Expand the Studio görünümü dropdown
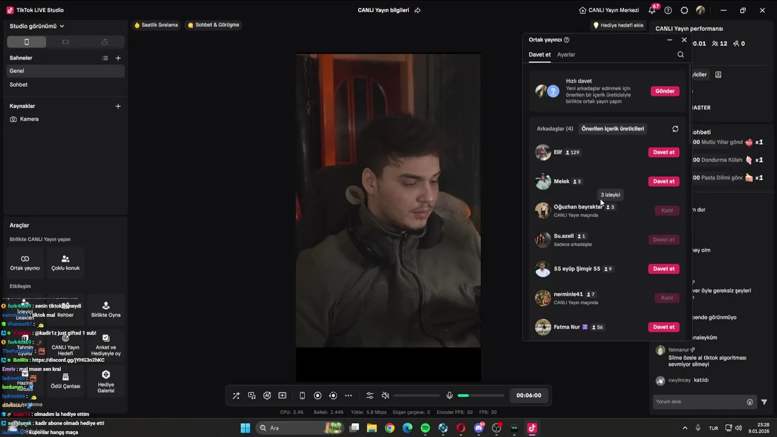Viewport: 777px width, 437px height. coord(37,26)
